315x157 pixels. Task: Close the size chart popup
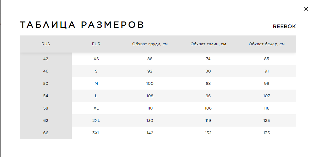(x=306, y=9)
